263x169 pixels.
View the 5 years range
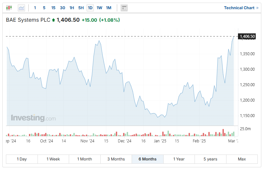tap(211, 159)
